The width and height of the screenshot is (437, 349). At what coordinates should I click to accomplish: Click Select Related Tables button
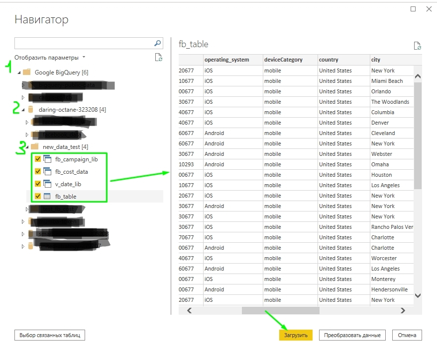50,335
